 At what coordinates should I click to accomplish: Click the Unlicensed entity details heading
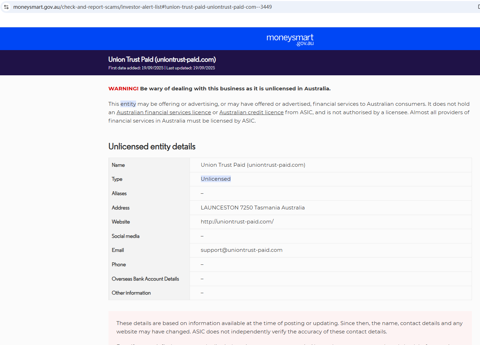tap(152, 146)
